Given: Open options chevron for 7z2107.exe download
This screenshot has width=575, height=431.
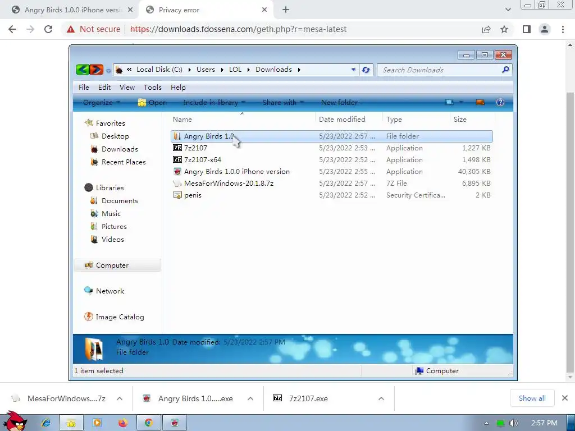Looking at the screenshot, I should (x=381, y=398).
